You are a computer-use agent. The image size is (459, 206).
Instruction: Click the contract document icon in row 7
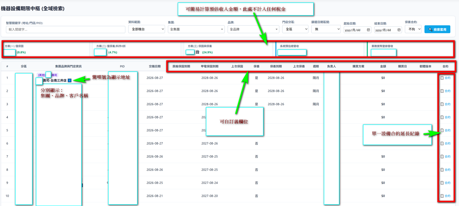click(x=442, y=157)
